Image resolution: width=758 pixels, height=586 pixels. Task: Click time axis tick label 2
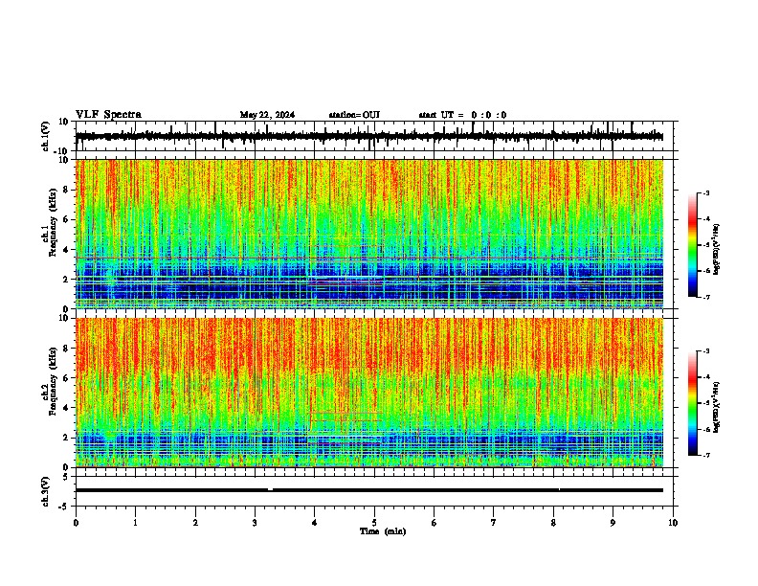click(195, 523)
